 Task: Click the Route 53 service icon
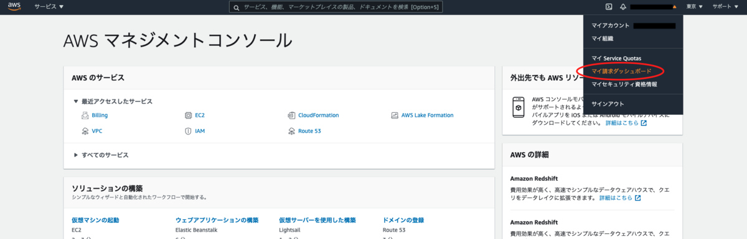tap(291, 131)
